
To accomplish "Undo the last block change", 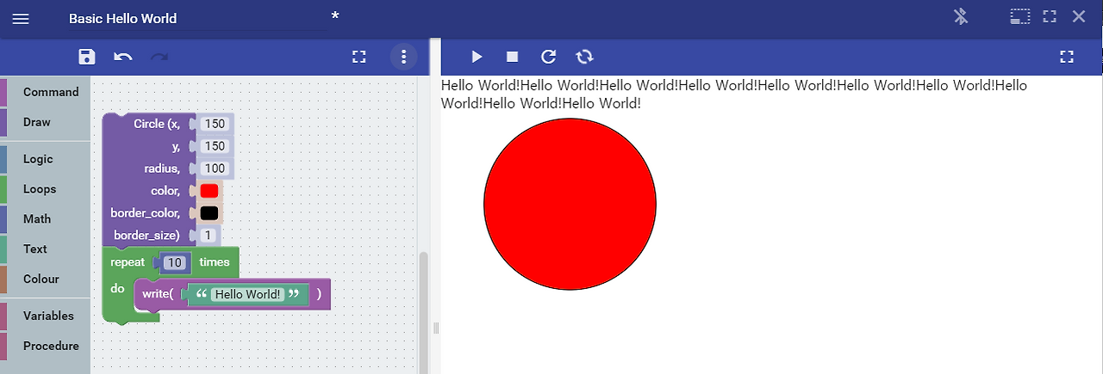I will [123, 57].
